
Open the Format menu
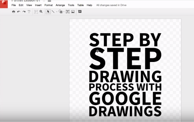pos(48,5)
